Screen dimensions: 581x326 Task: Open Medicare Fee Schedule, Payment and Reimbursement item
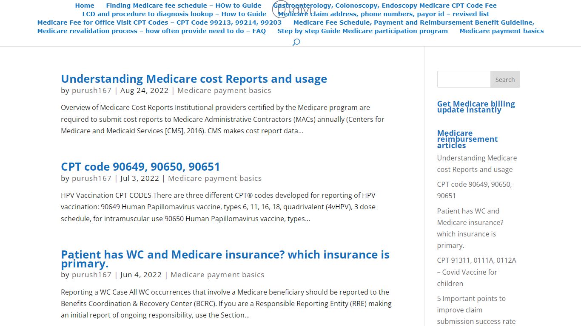coord(414,22)
